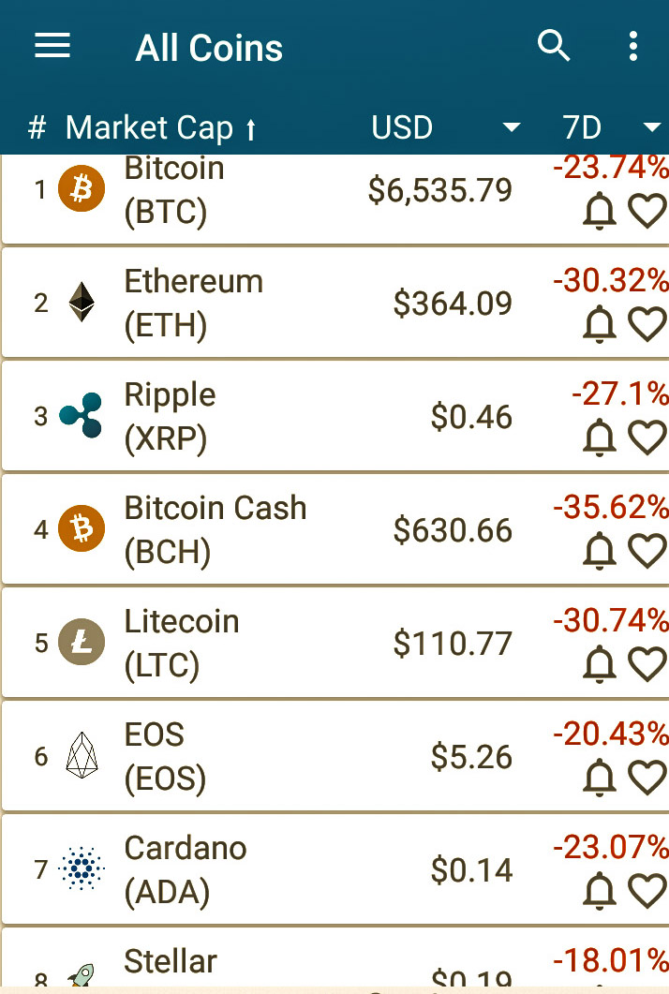Image resolution: width=669 pixels, height=994 pixels.
Task: Tap the Cardano favorite heart
Action: click(647, 891)
